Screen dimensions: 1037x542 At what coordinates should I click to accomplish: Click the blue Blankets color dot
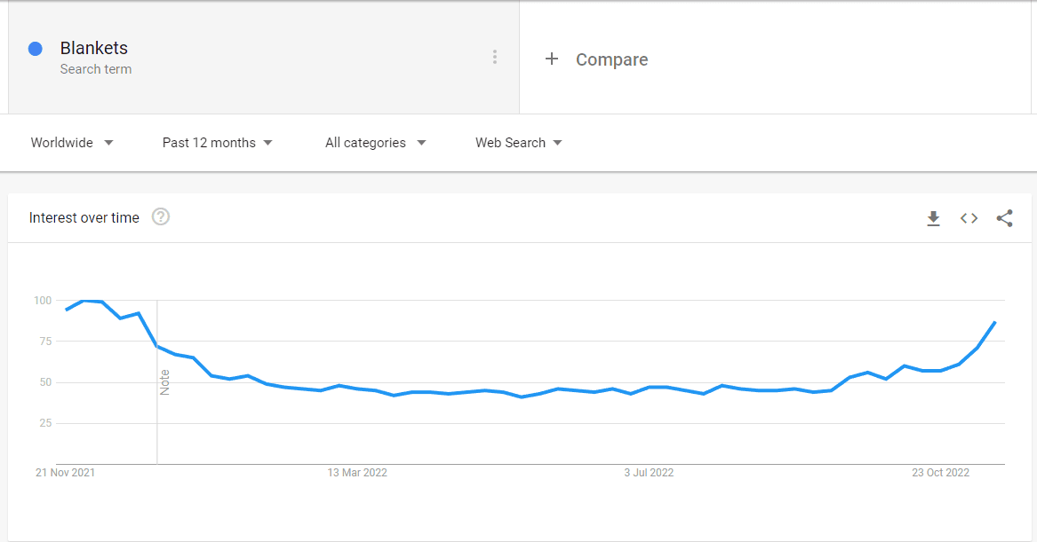click(36, 48)
